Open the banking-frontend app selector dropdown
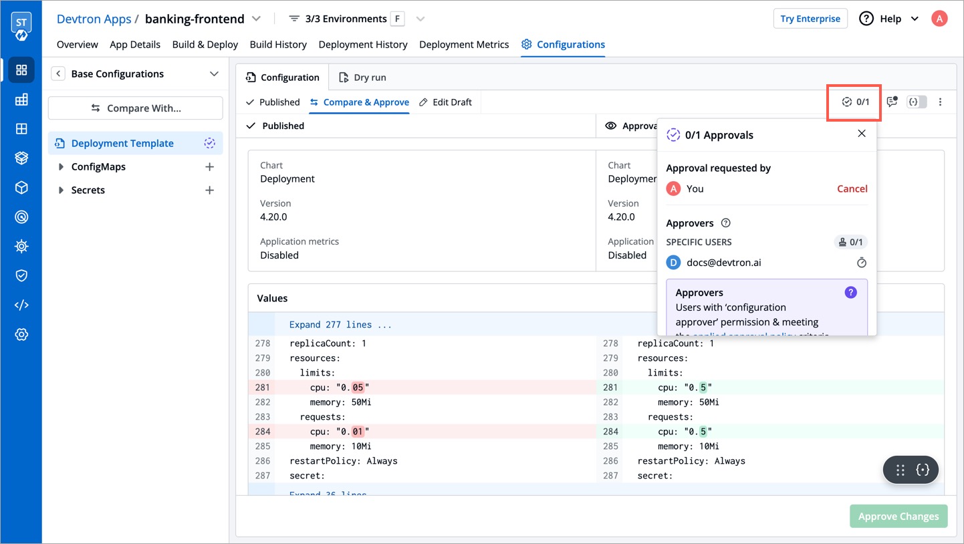 [x=256, y=19]
